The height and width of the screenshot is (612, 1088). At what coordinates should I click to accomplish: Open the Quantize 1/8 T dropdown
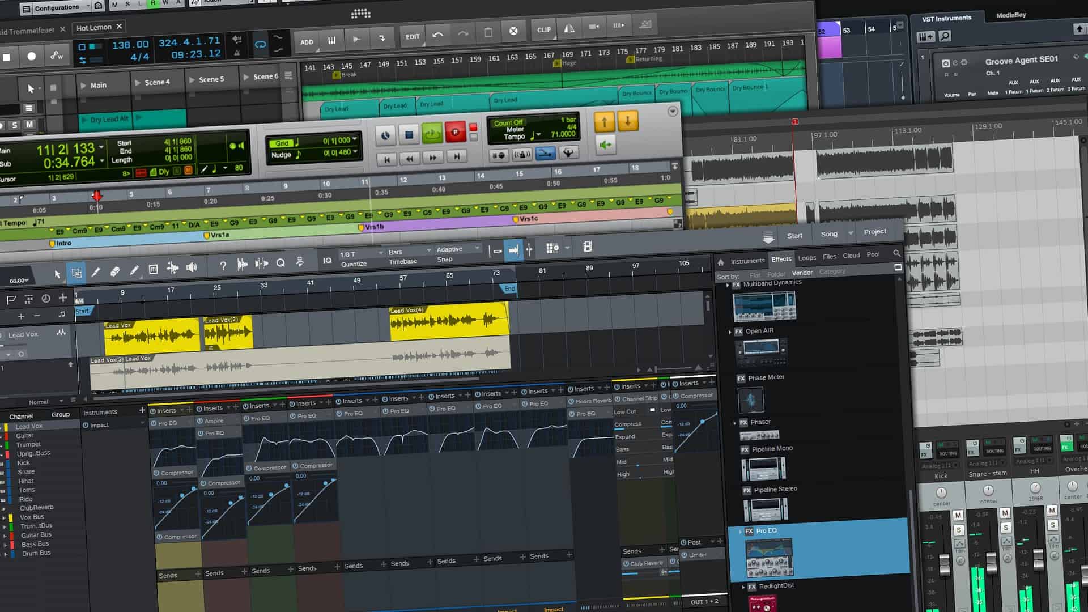361,254
